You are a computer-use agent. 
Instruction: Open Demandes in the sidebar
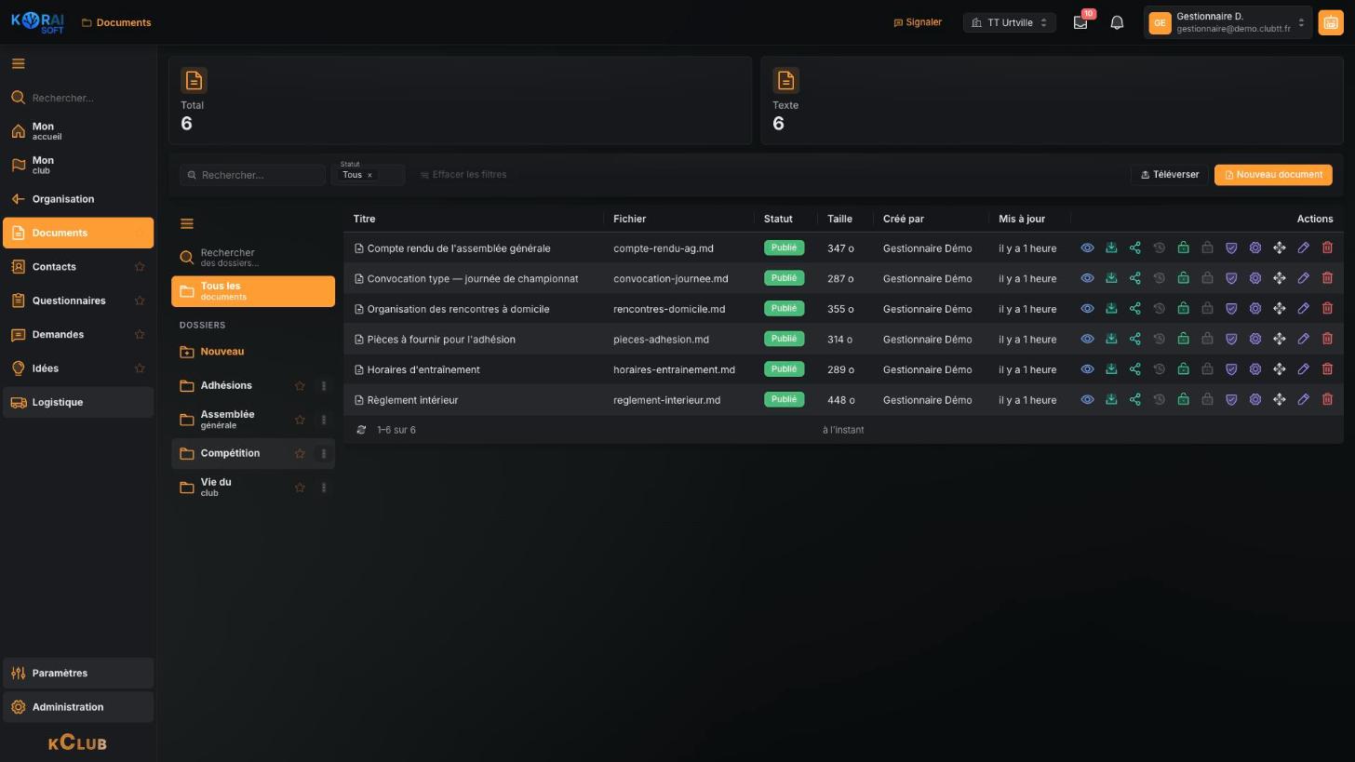point(78,335)
